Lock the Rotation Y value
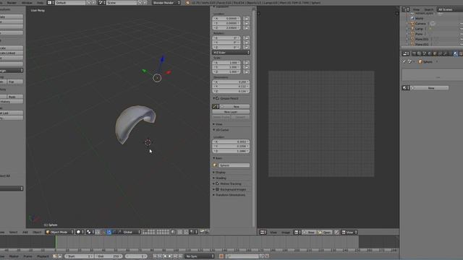 pyautogui.click(x=246, y=43)
